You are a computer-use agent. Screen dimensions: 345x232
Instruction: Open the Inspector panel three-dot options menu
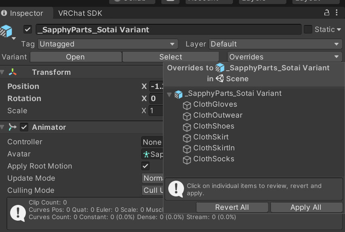337,13
